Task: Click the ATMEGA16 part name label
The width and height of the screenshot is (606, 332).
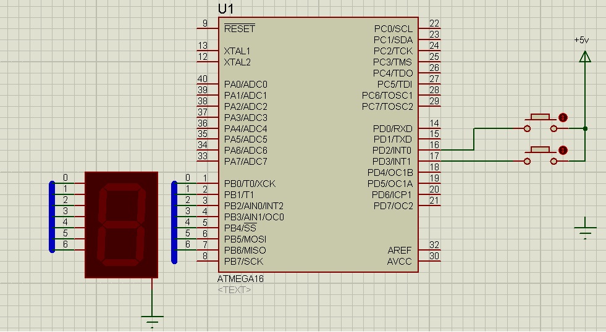Action: (240, 279)
